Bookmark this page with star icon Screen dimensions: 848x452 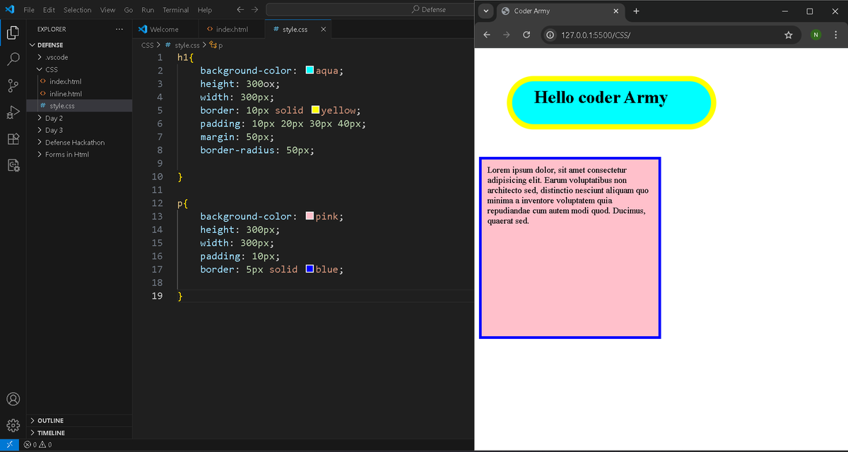point(789,35)
